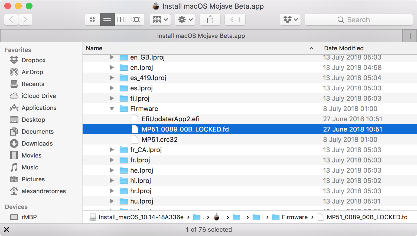This screenshot has width=417, height=236.
Task: Select the fr_CA.lproj folder name
Action: pos(146,150)
